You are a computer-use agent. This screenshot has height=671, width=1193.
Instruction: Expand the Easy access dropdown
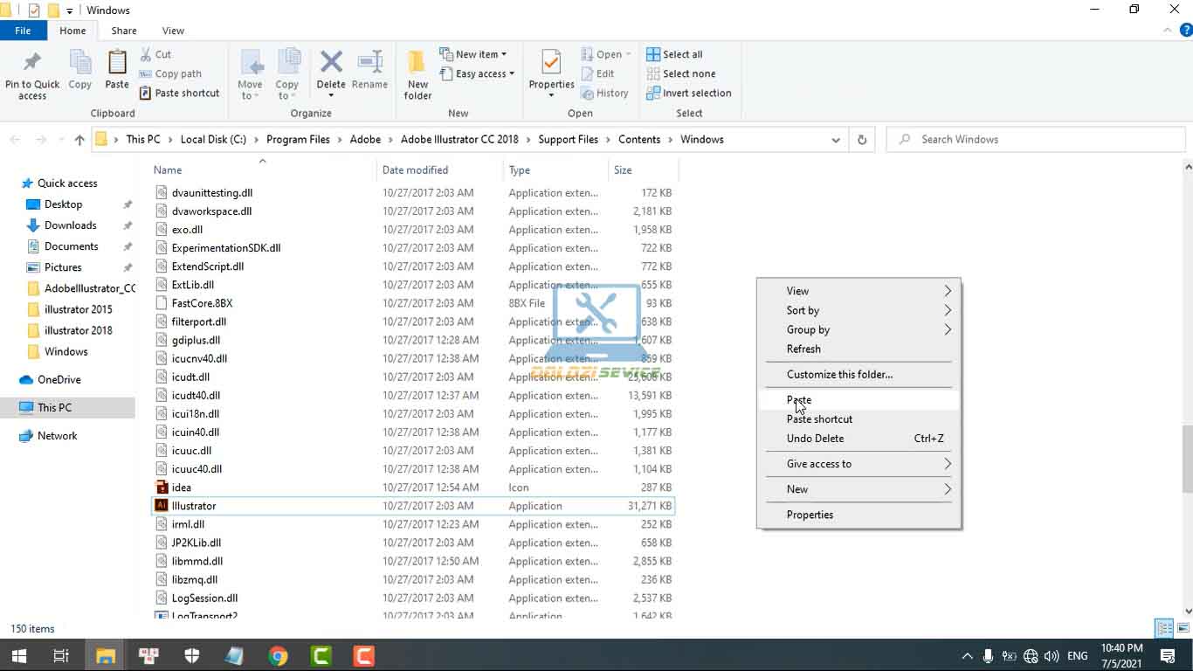click(477, 74)
